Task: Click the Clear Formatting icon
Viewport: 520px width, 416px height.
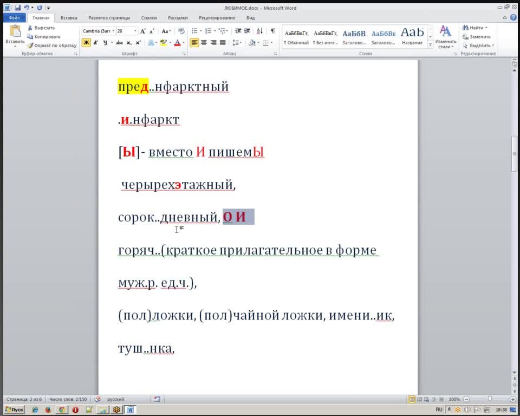Action: pos(181,31)
